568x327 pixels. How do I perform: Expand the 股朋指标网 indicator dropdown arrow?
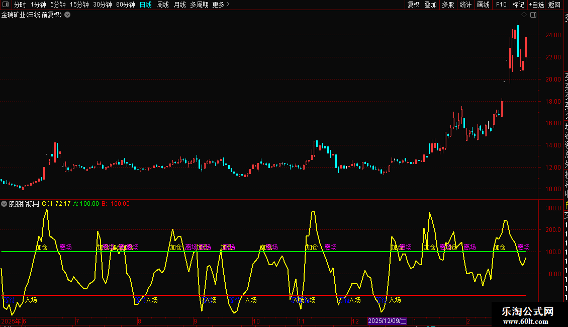point(5,204)
